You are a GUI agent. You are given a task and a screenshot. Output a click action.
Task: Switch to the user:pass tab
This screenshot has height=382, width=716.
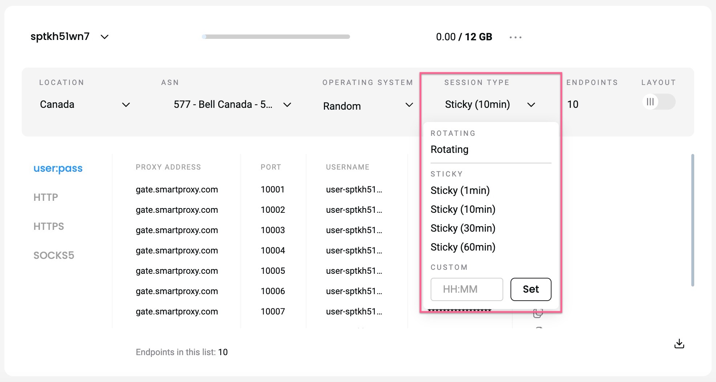coord(58,168)
